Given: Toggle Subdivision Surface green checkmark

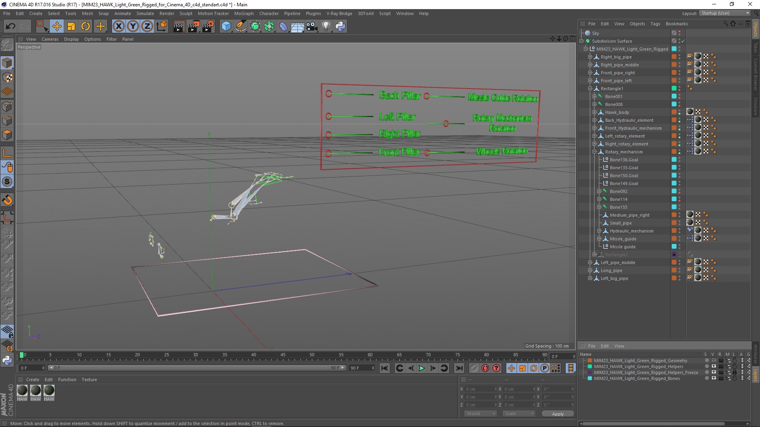Looking at the screenshot, I should [x=683, y=41].
